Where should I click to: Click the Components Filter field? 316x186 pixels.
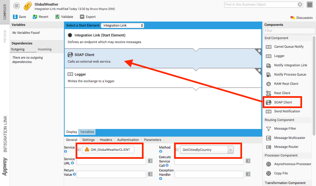[x=289, y=31]
